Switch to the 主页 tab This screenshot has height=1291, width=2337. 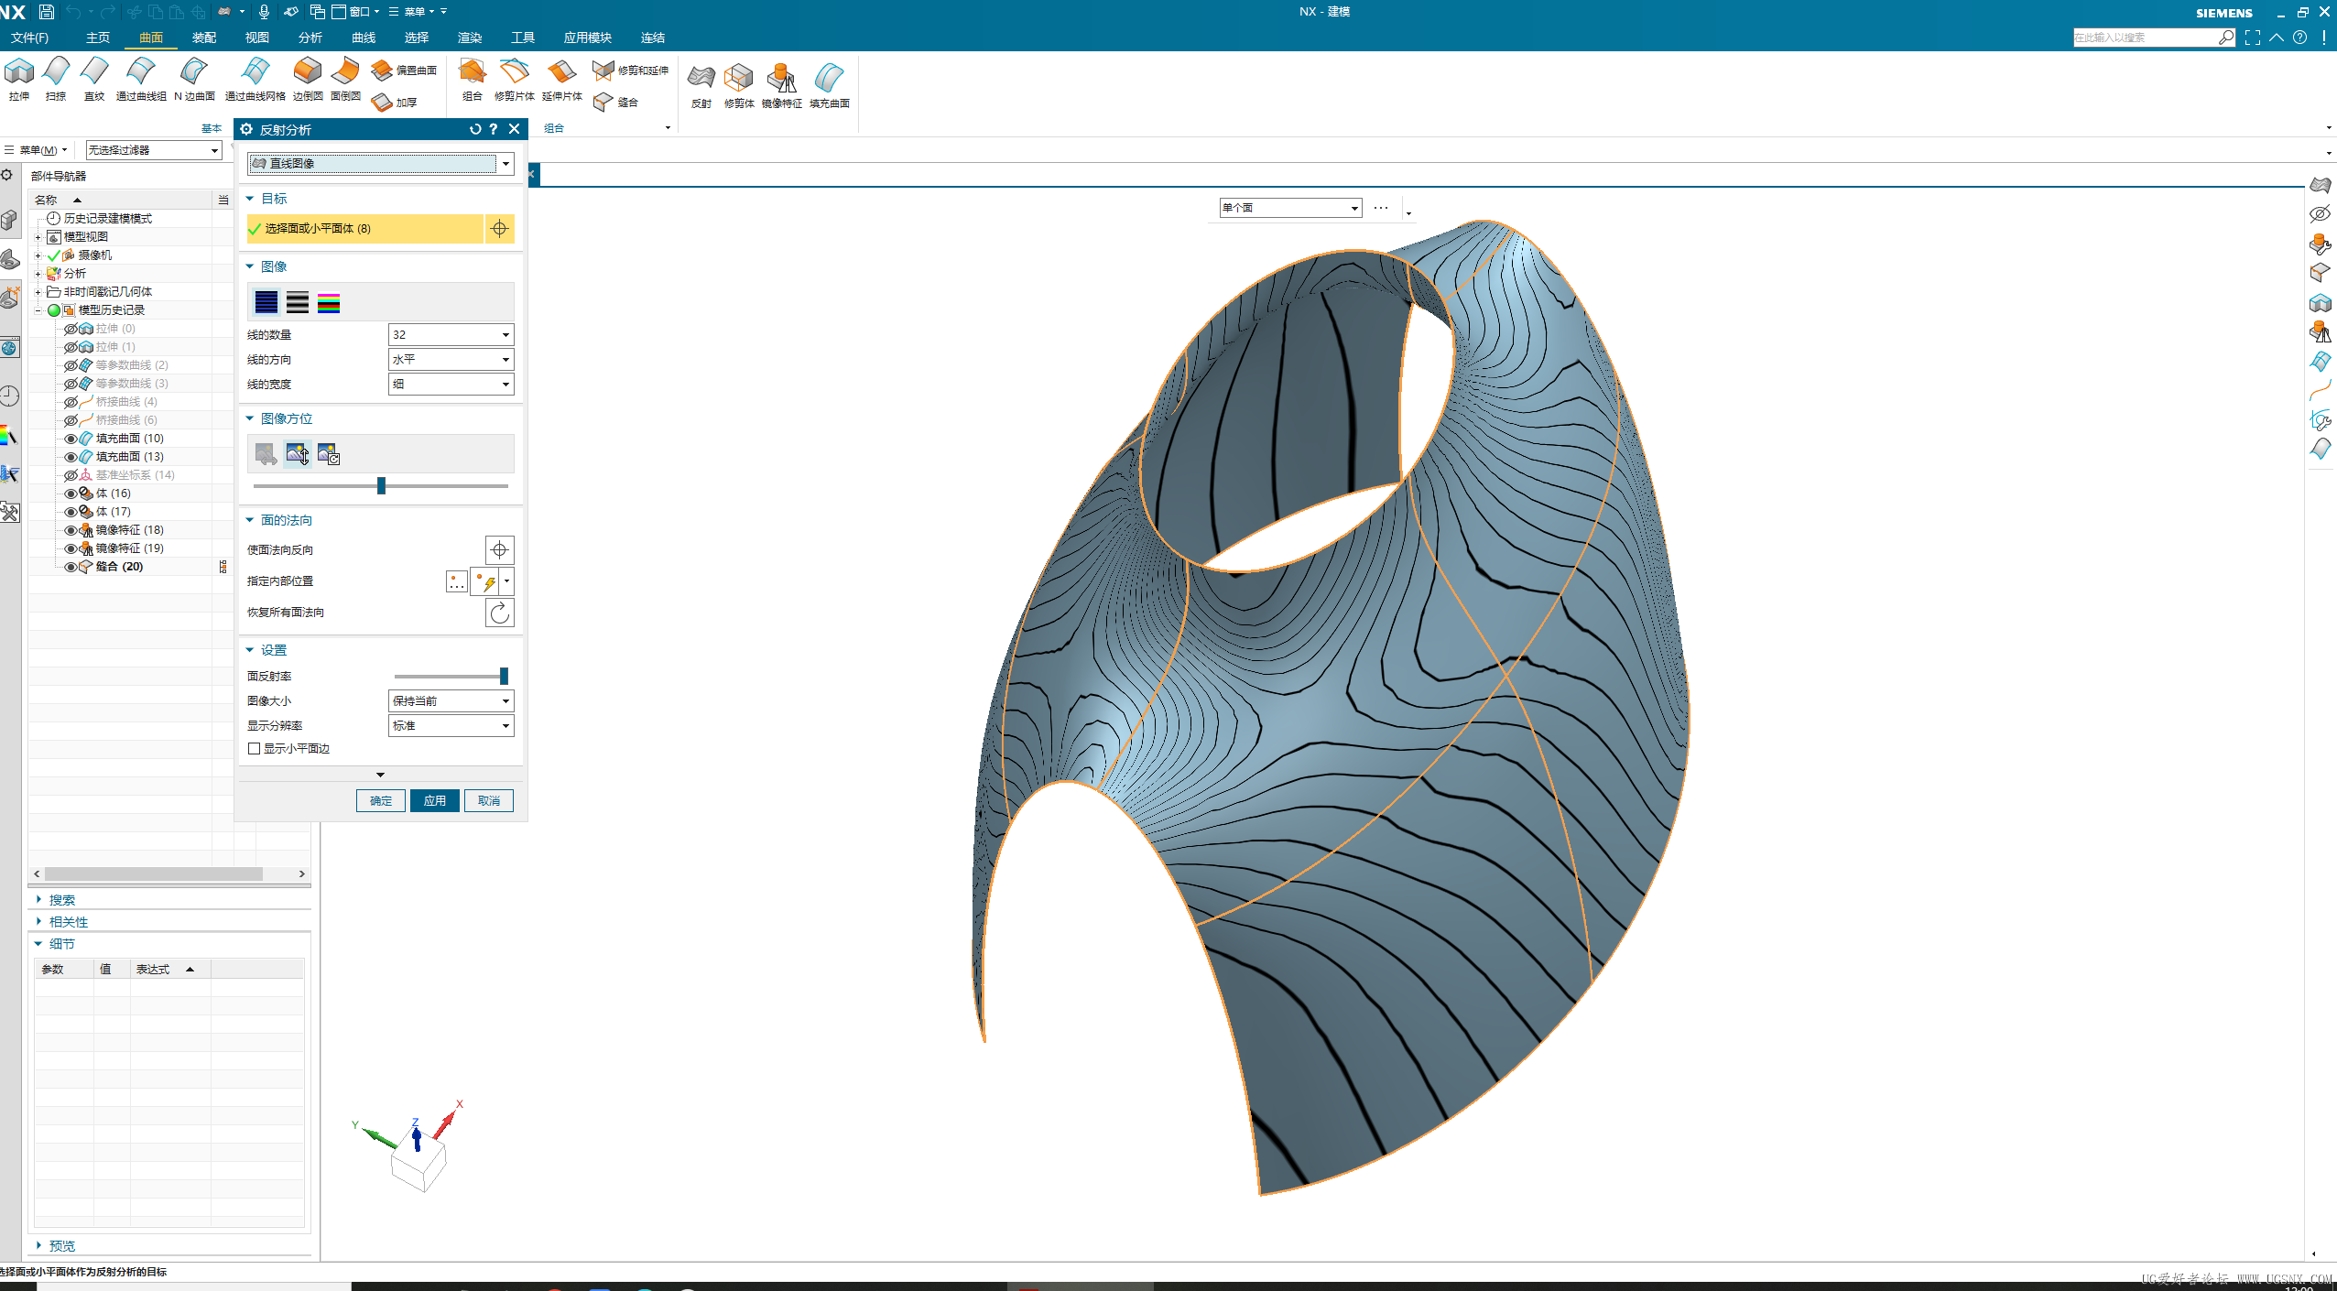pos(98,38)
